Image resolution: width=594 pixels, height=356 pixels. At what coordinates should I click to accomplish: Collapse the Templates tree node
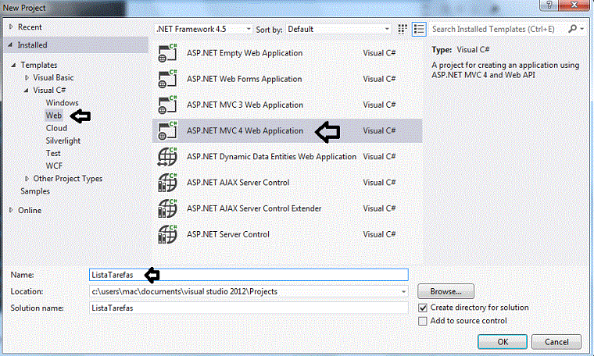point(13,65)
